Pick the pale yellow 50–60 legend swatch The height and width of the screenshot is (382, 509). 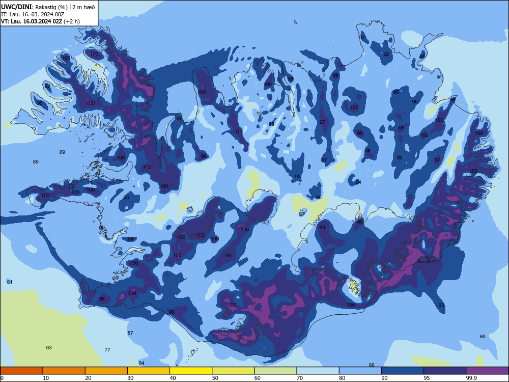(x=233, y=371)
